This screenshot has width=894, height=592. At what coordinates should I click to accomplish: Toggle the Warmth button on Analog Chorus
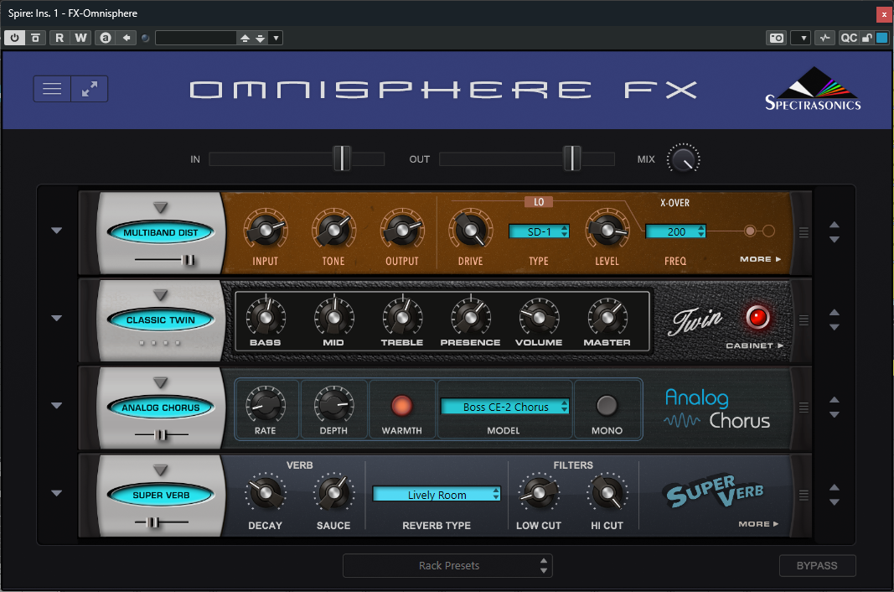click(402, 407)
